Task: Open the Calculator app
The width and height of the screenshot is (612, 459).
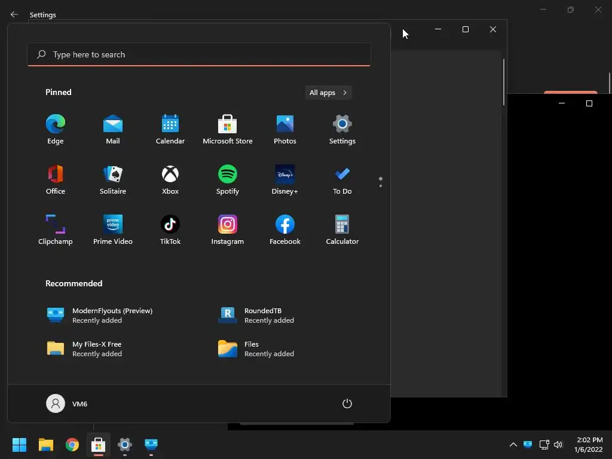Action: tap(342, 230)
